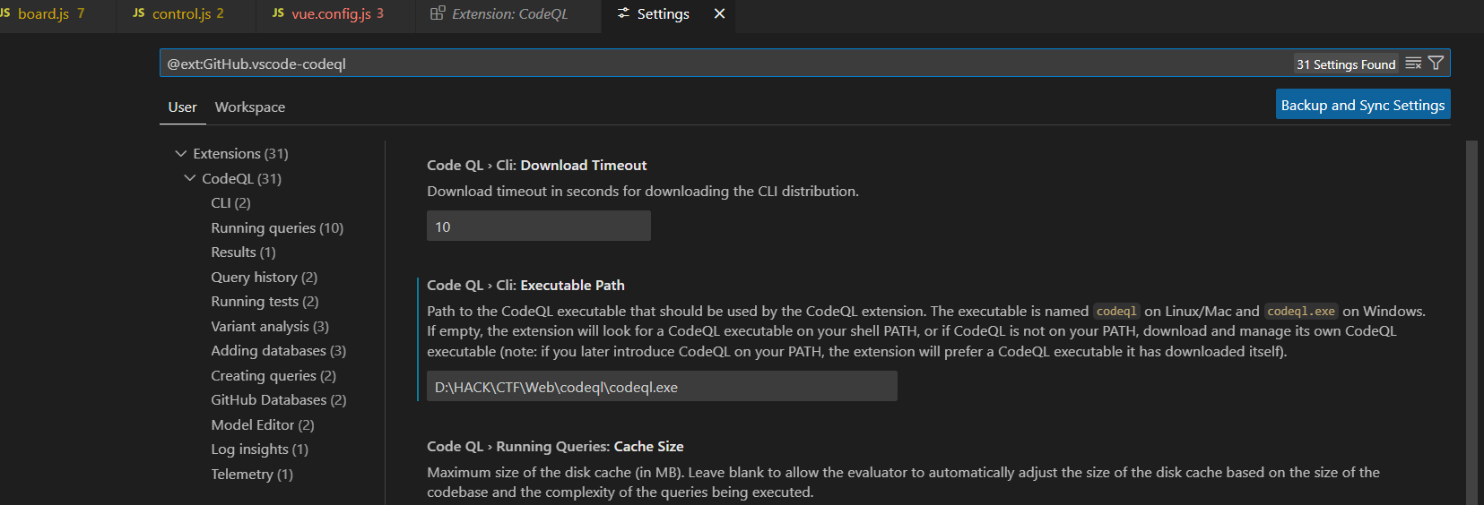Open the Extension: CodeQL tab
This screenshot has width=1484, height=505.
point(508,14)
